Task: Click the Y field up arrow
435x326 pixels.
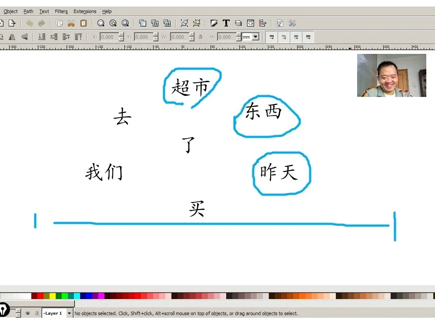Action: 156,35
